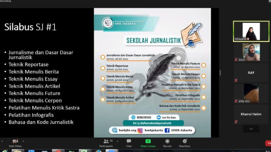Expand the video options arrow beside Start Video
This screenshot has width=271, height=152.
[23, 141]
